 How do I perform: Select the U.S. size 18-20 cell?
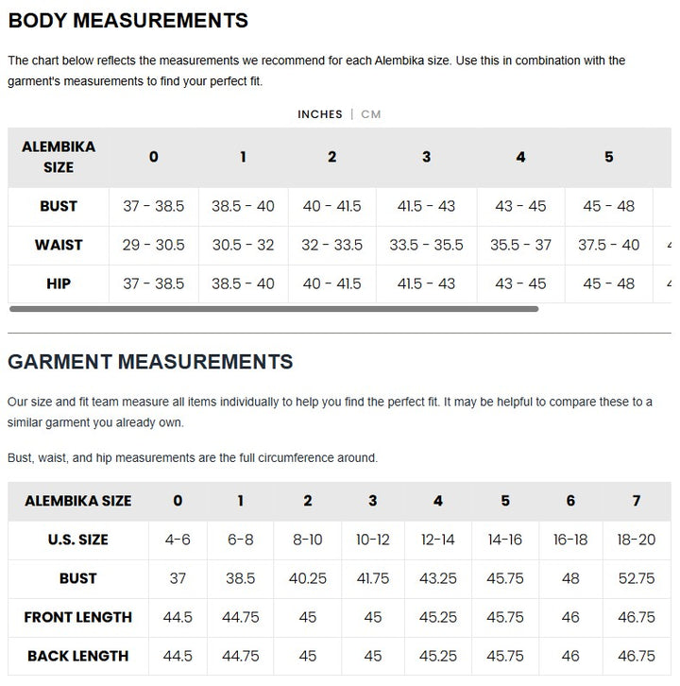click(x=636, y=540)
